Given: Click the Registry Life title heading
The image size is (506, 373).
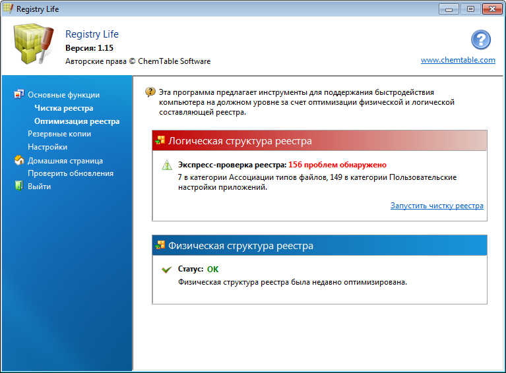Looking at the screenshot, I should [92, 34].
